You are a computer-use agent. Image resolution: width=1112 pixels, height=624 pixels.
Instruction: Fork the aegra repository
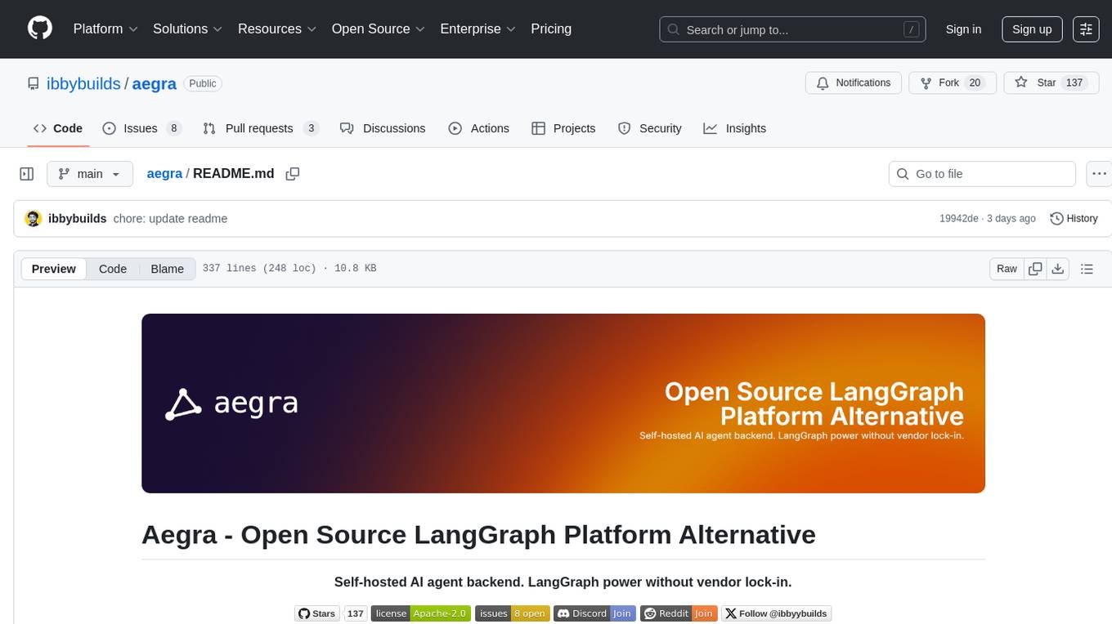coord(953,82)
